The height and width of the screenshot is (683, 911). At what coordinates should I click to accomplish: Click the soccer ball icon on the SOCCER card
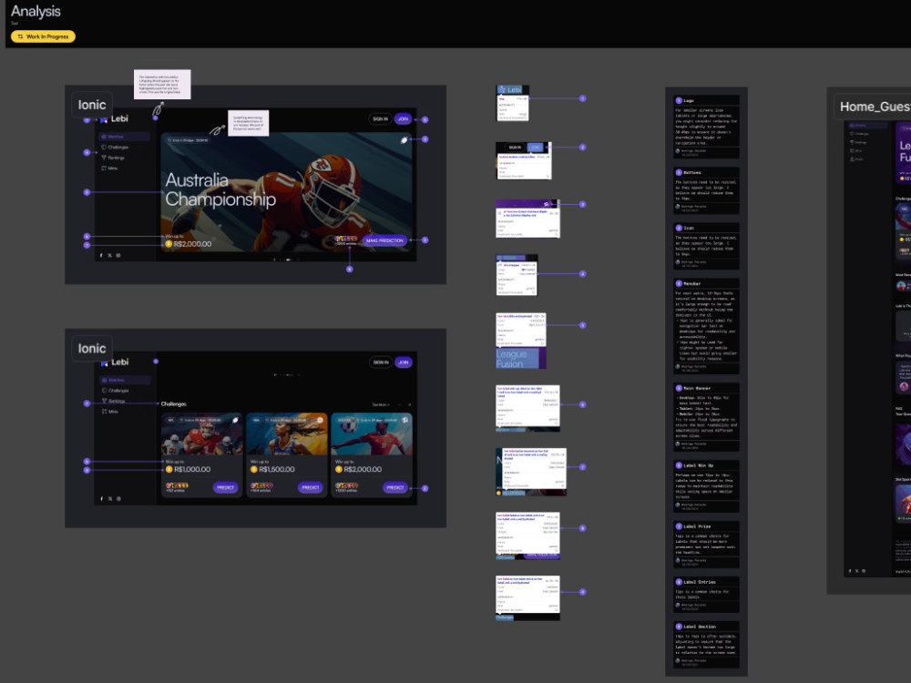coord(405,420)
